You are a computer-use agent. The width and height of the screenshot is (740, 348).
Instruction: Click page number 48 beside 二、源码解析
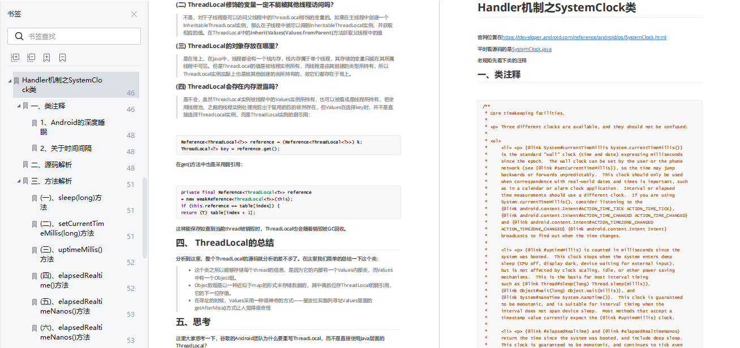click(x=131, y=168)
